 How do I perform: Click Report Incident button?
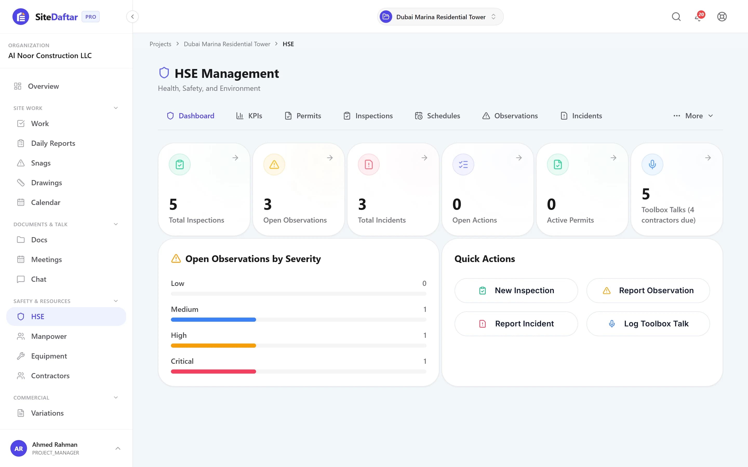516,324
